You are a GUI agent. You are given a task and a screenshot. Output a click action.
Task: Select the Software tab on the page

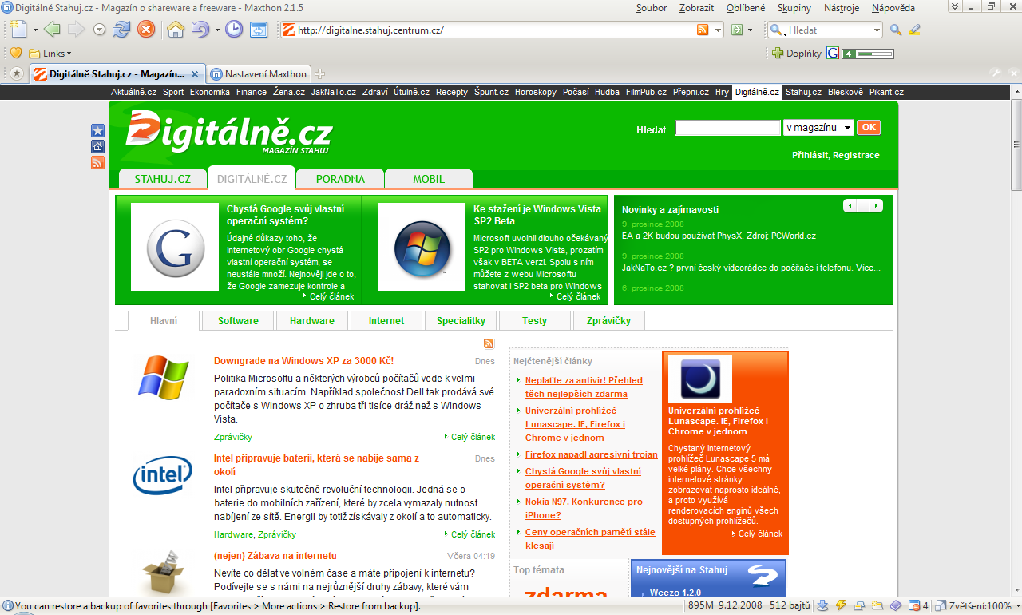238,321
